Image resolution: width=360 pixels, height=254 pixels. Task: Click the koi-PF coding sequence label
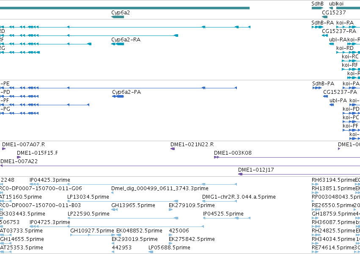(x=350, y=126)
